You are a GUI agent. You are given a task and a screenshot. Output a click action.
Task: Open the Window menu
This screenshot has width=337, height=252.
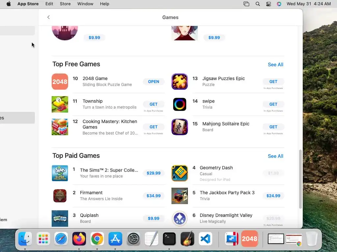tap(85, 4)
